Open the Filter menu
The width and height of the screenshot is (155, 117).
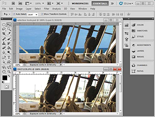(x=46, y=9)
